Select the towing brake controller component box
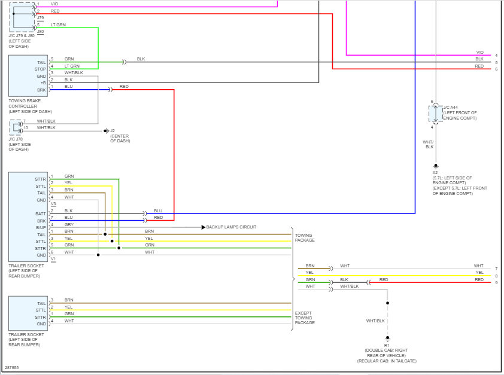 click(28, 76)
